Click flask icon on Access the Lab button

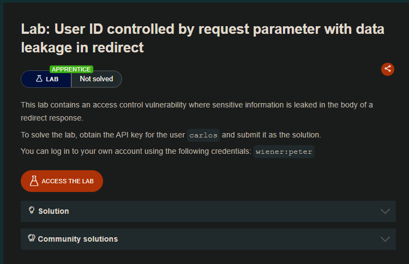tap(34, 181)
